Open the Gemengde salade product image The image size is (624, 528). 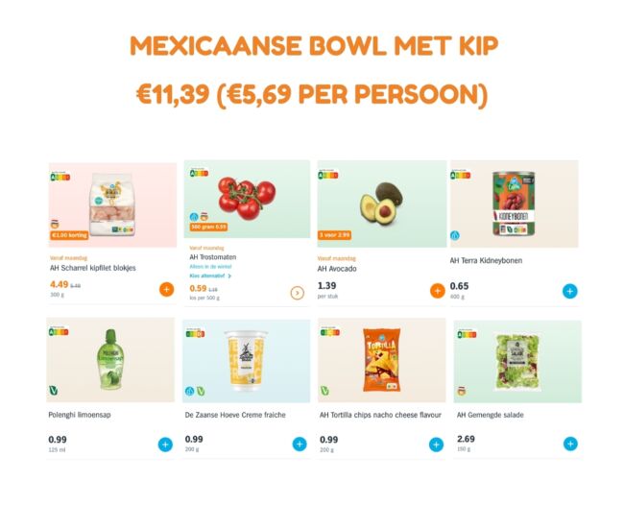(x=517, y=361)
